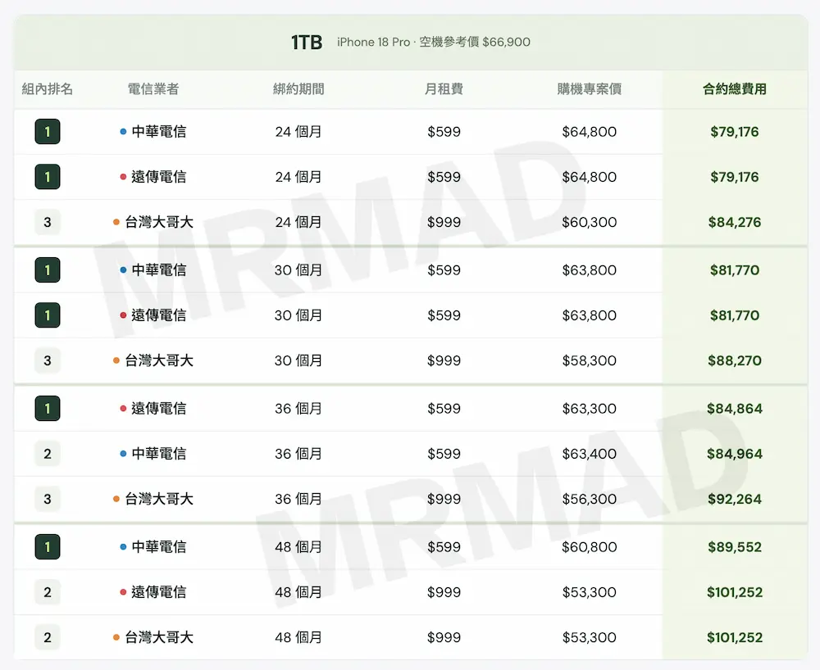Click the total cost $89,552
Viewport: 820px width, 670px height.
[735, 547]
